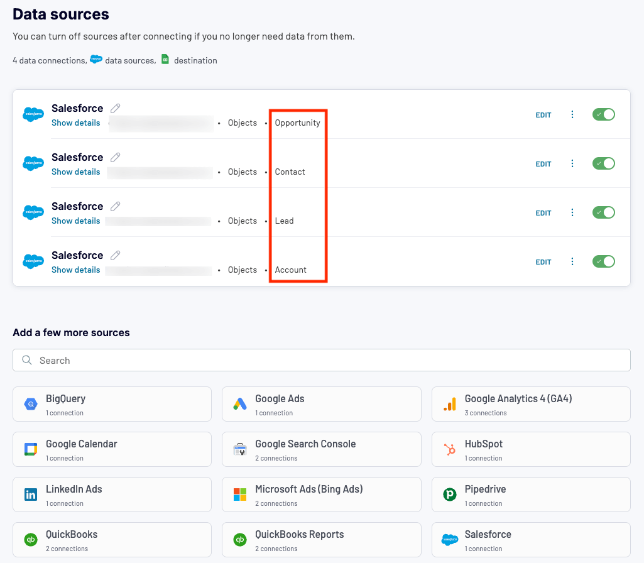Image resolution: width=644 pixels, height=563 pixels.
Task: Click the Google Analytics 4 icon
Action: coord(450,404)
